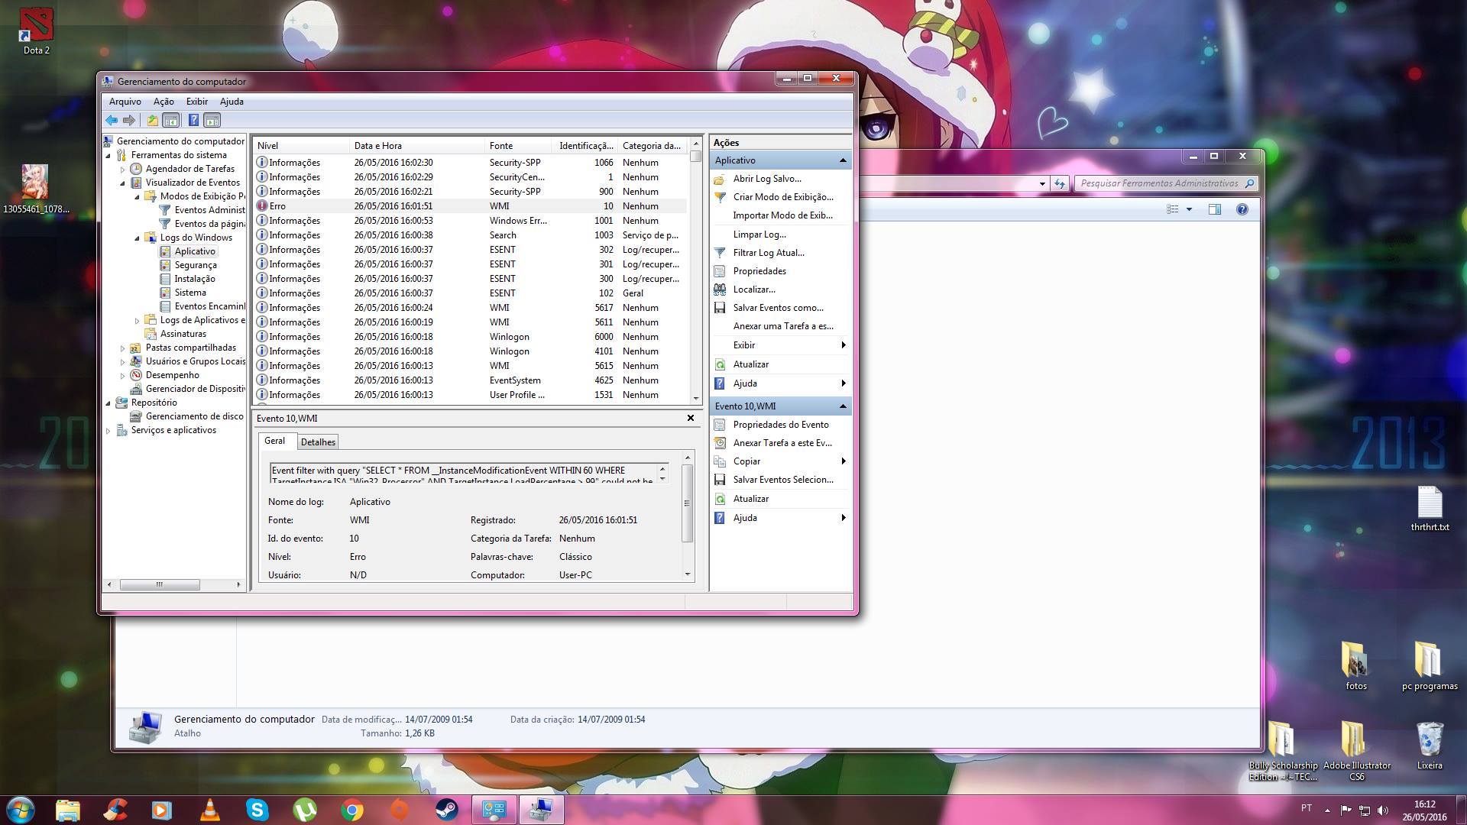Collapse the Ferramentas do sistema tree node
The image size is (1467, 825).
pyautogui.click(x=108, y=155)
